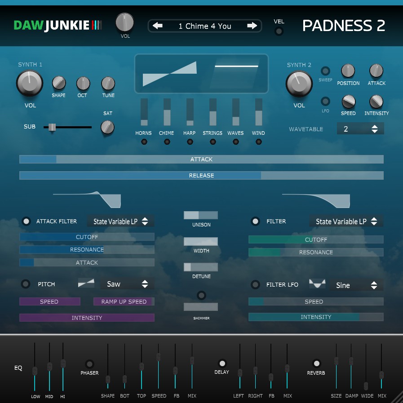This screenshot has width=403, height=403.
Task: Open the ATTACK FILTER type dropdown showing State Variable LP
Action: pyautogui.click(x=120, y=221)
